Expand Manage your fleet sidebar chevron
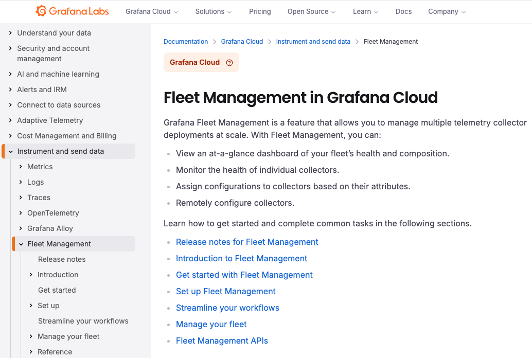532x358 pixels. 31,336
